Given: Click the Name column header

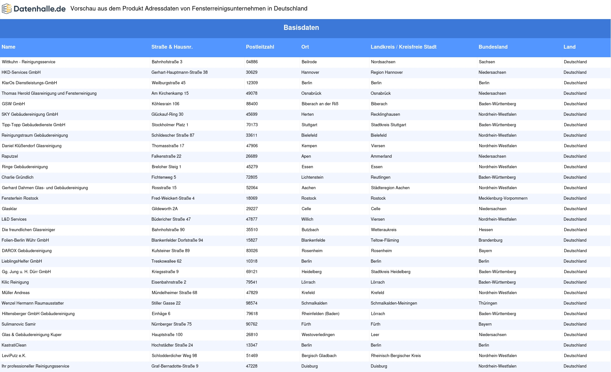Looking at the screenshot, I should (9, 47).
